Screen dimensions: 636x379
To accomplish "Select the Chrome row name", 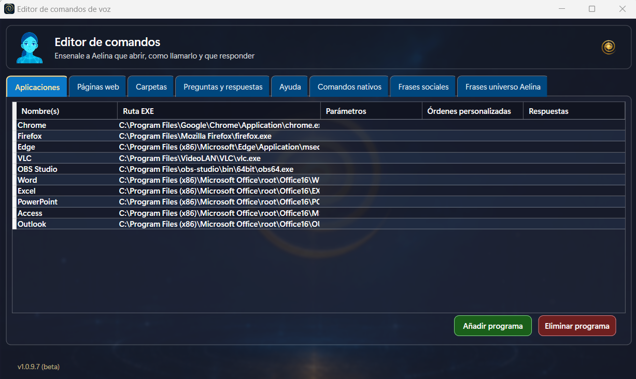I will click(x=32, y=125).
